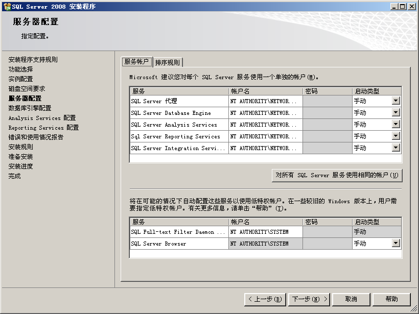Switch to the 服务帐户 tab
The height and width of the screenshot is (314, 419).
point(137,62)
